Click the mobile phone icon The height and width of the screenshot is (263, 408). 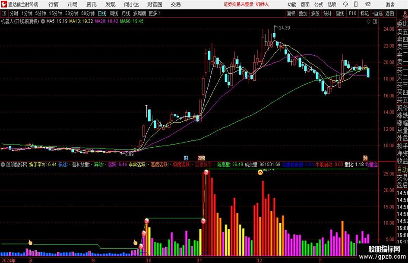(x=356, y=4)
